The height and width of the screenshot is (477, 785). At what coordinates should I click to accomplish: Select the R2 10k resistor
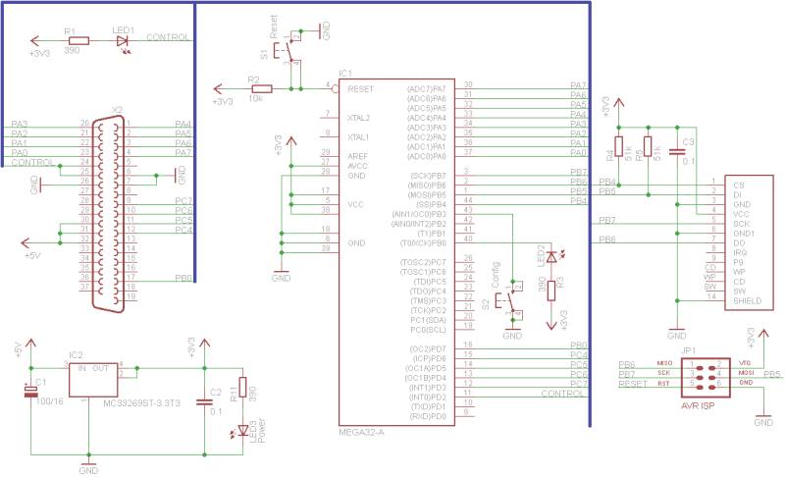[258, 89]
